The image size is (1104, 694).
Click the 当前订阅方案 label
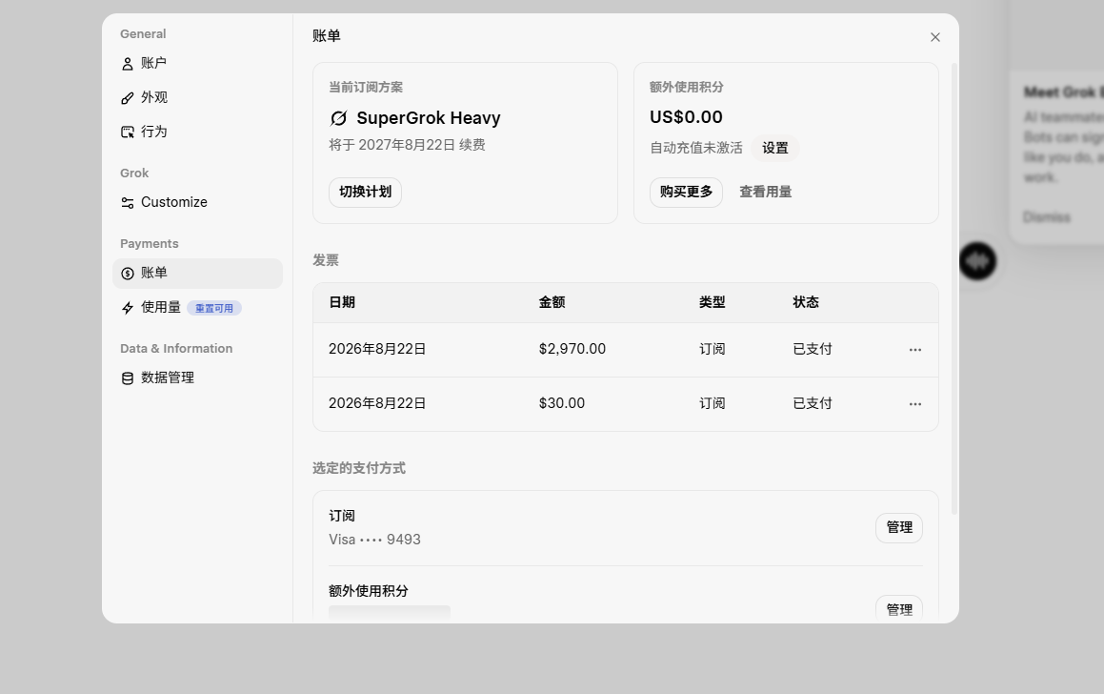(366, 88)
